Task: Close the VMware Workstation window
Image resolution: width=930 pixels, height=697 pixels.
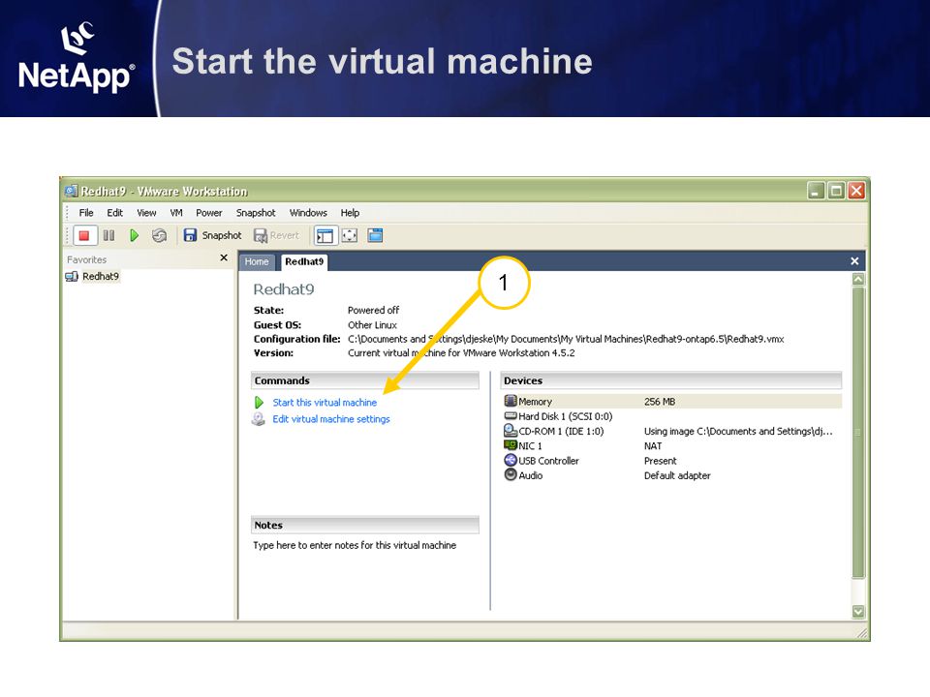Action: tap(856, 191)
